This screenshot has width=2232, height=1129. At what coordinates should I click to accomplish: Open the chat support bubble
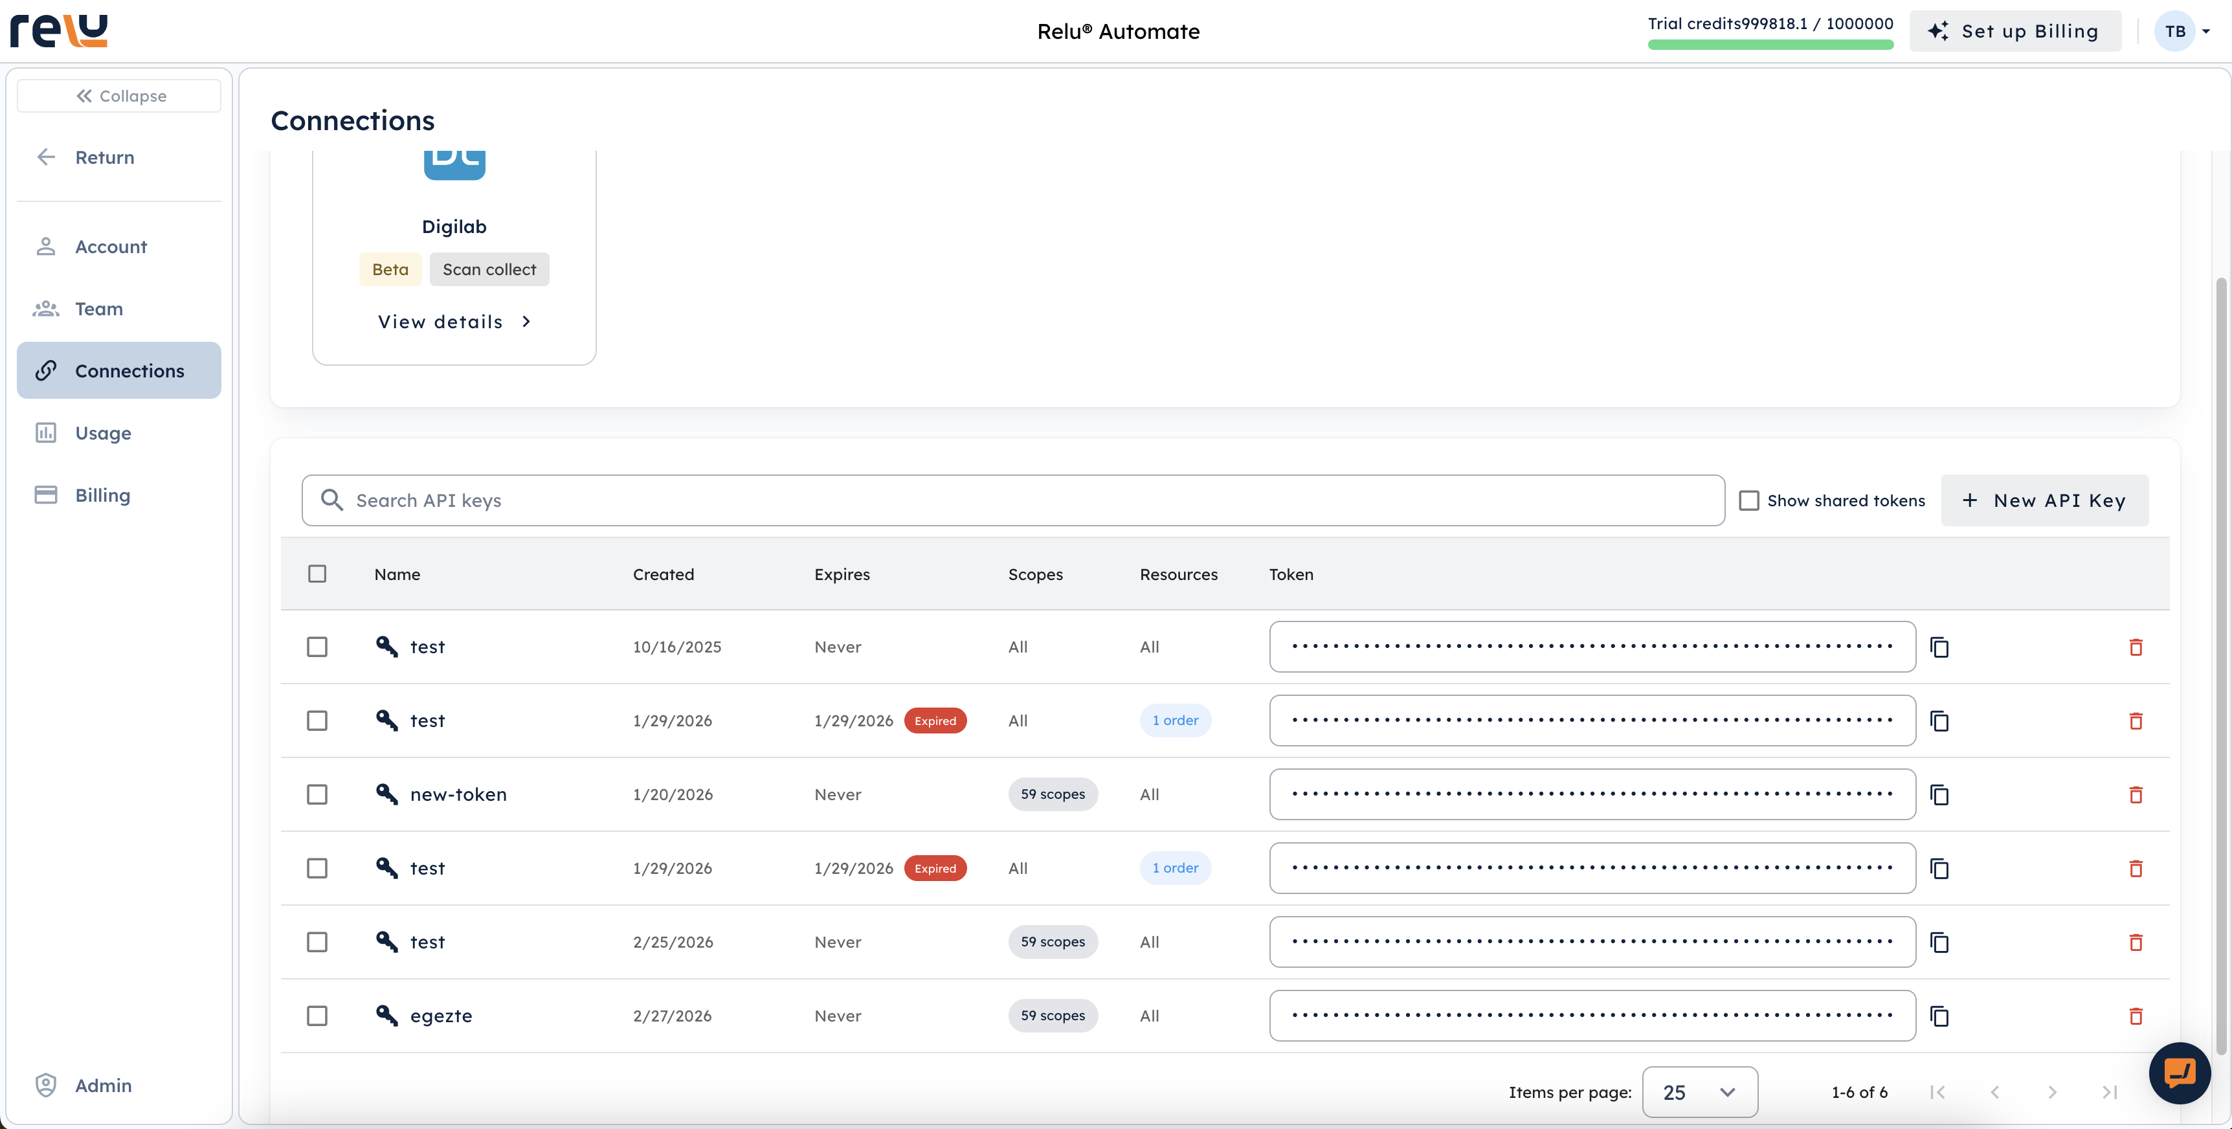(2179, 1073)
